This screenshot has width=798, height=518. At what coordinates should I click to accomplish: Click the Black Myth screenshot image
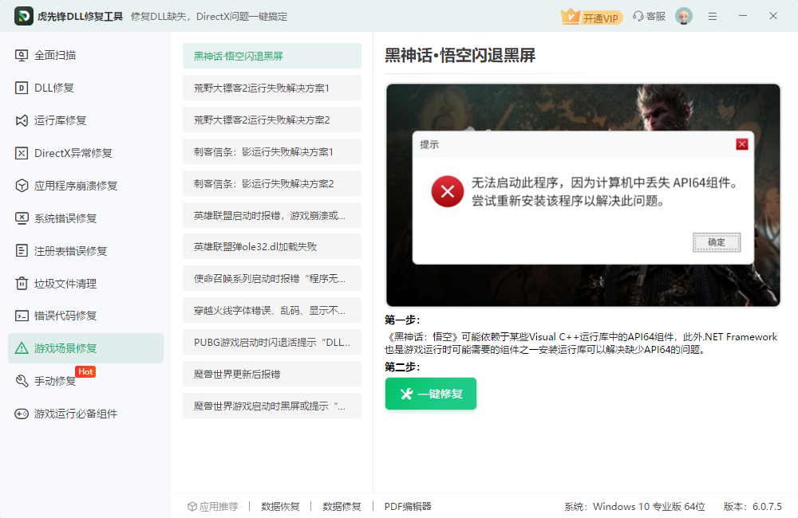pos(583,195)
